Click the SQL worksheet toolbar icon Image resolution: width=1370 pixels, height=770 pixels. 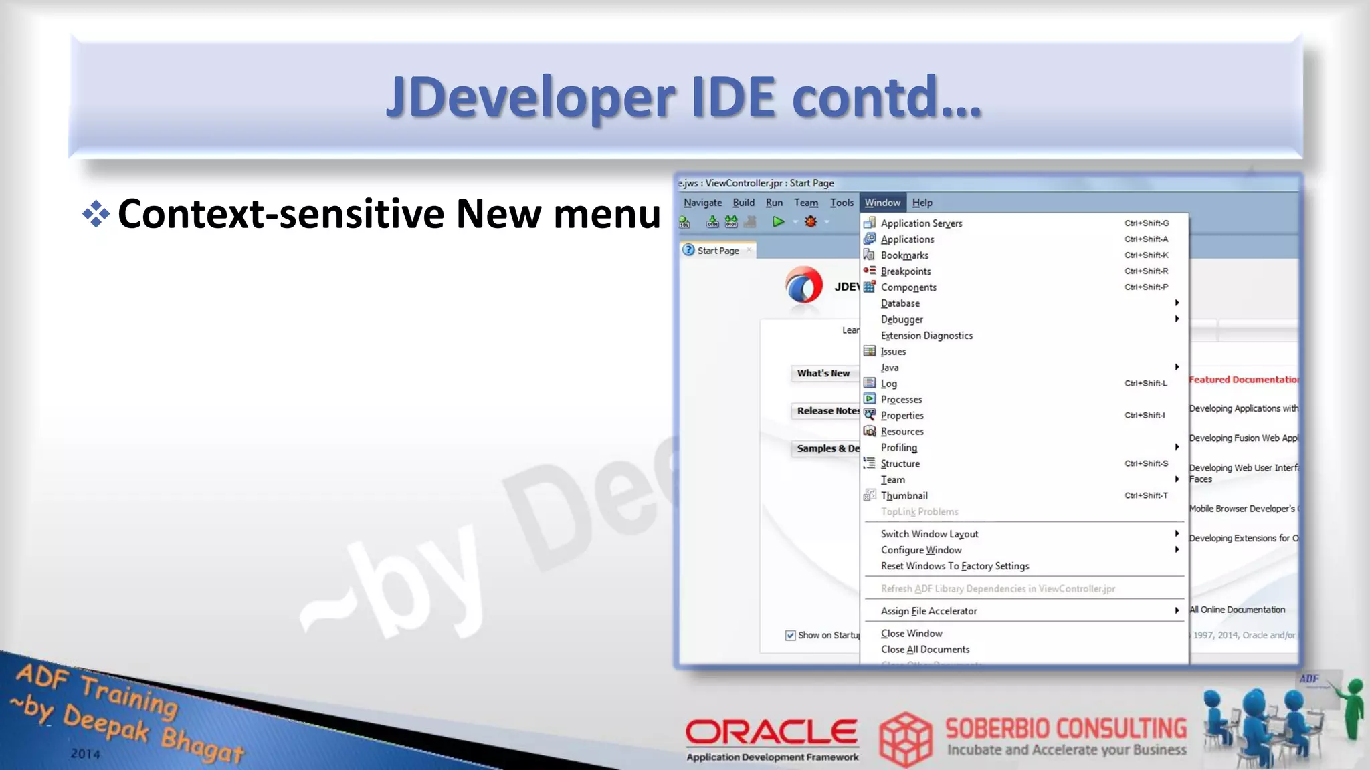[x=684, y=221]
